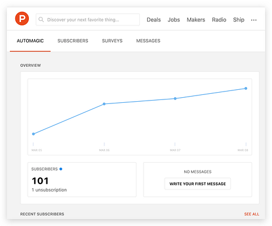
Task: Select the Automagic tab
Action: pos(30,41)
